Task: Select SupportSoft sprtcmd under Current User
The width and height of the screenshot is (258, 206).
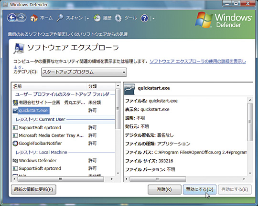Action: (x=64, y=128)
